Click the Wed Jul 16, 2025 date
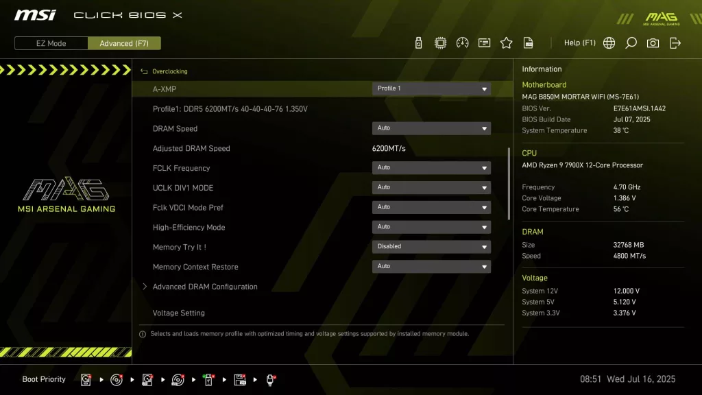This screenshot has height=395, width=702. point(641,379)
